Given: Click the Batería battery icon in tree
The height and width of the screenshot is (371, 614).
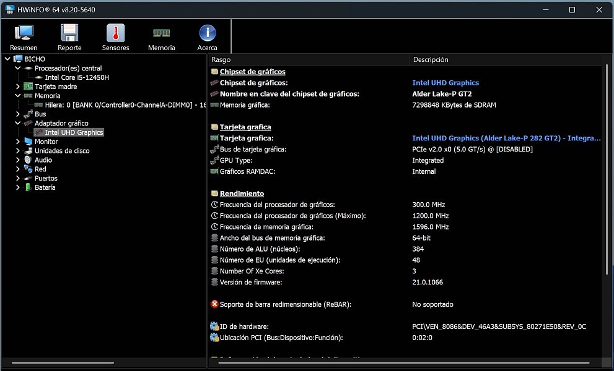Looking at the screenshot, I should (29, 187).
